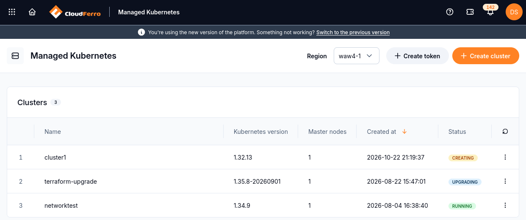This screenshot has height=220, width=526.
Task: Click the UPGRADING status badge
Action: point(465,182)
